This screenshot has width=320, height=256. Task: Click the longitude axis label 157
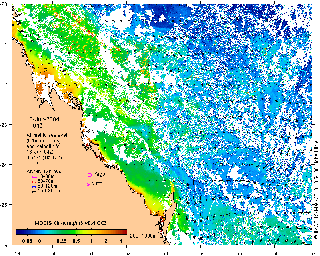[x=312, y=253]
